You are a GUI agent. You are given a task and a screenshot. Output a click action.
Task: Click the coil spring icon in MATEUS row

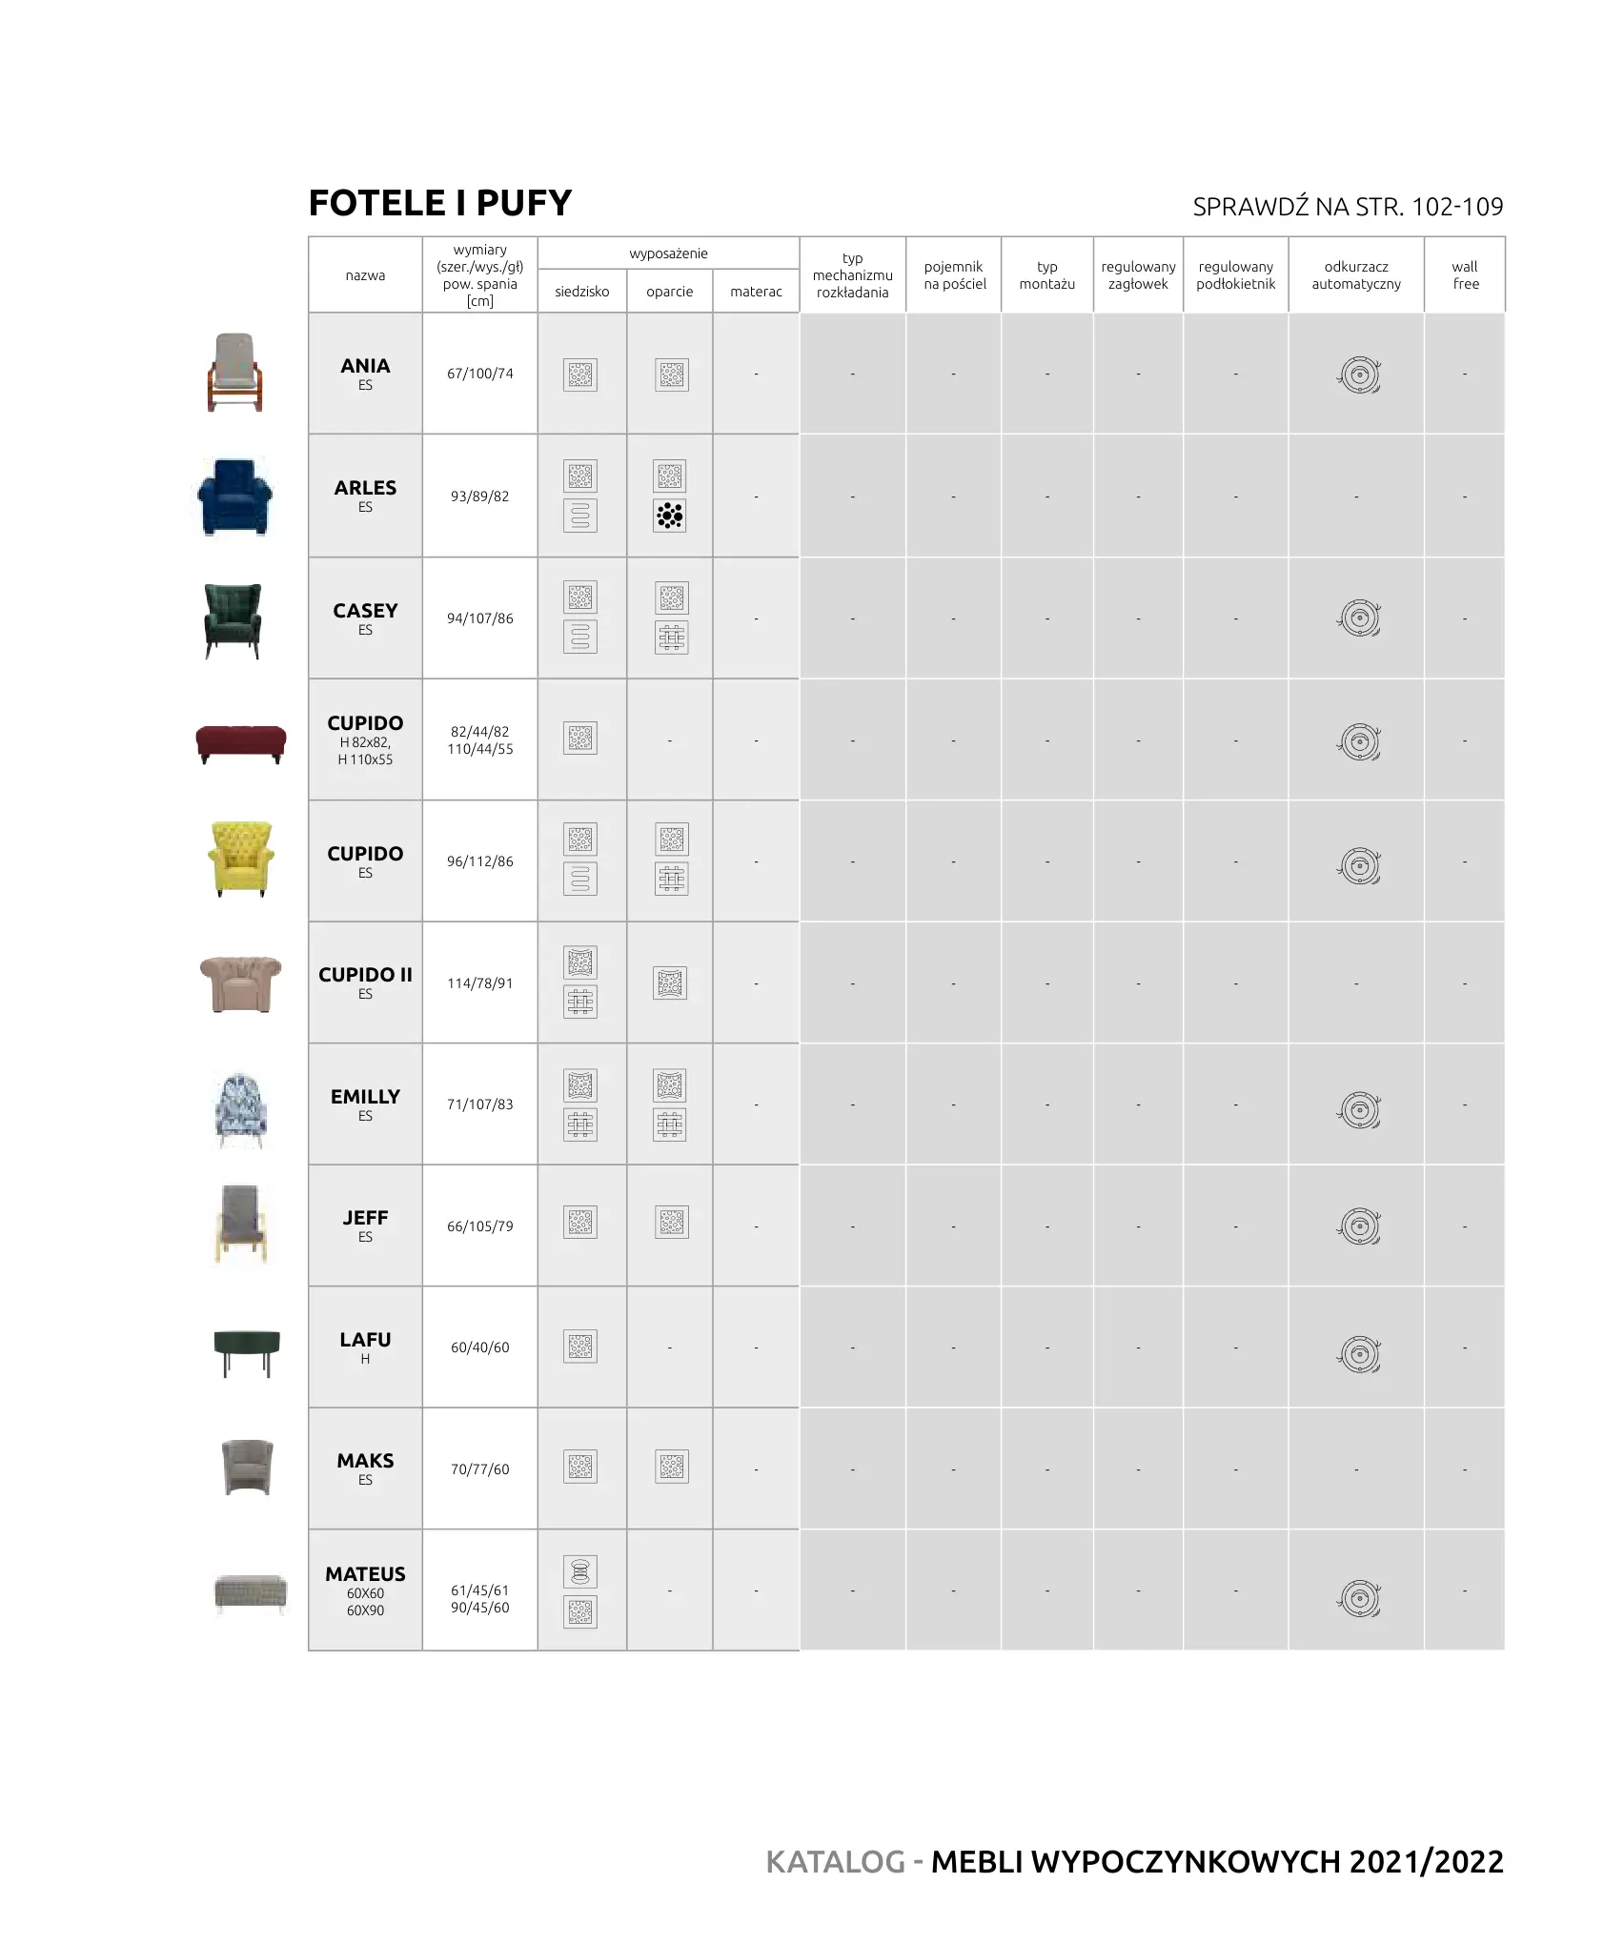pyautogui.click(x=580, y=1570)
